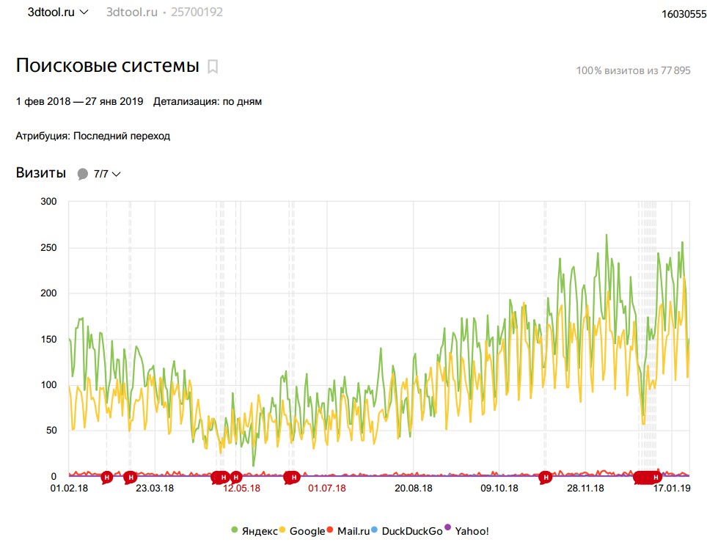707x545 pixels.
Task: Open the first H note marker on the timeline
Action: [x=107, y=477]
